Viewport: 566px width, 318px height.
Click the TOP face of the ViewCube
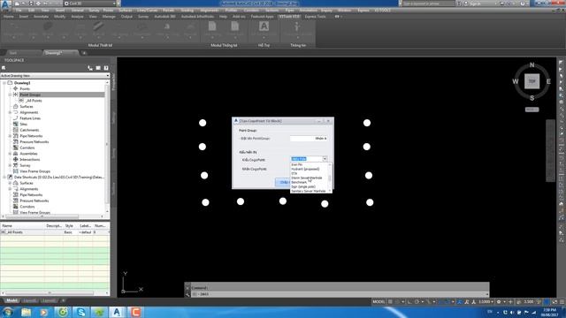[x=532, y=81]
